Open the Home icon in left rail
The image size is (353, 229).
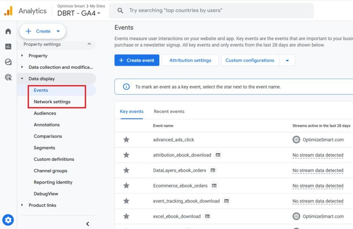(8, 31)
